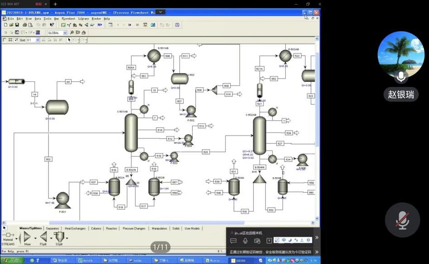Select the SSplit block icon

coord(59,236)
